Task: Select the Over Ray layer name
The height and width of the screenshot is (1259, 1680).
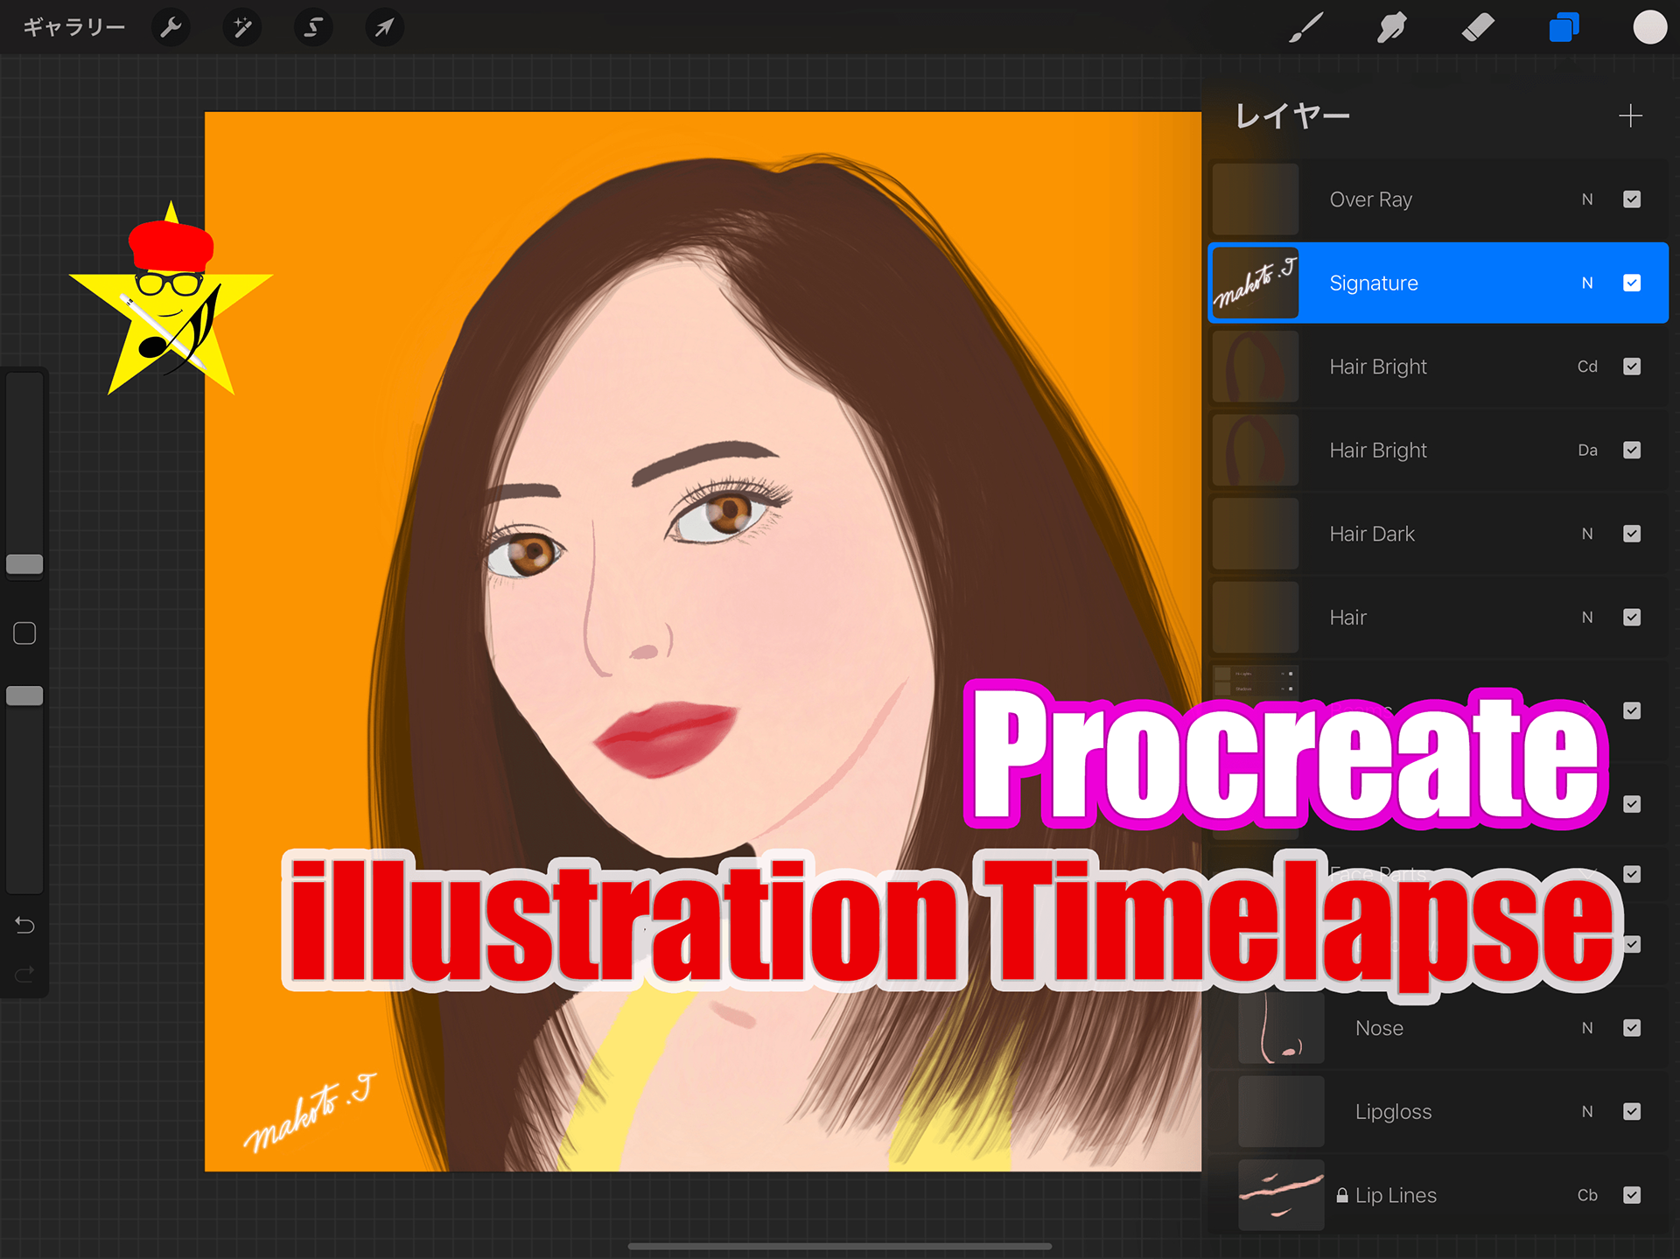Action: tap(1371, 199)
